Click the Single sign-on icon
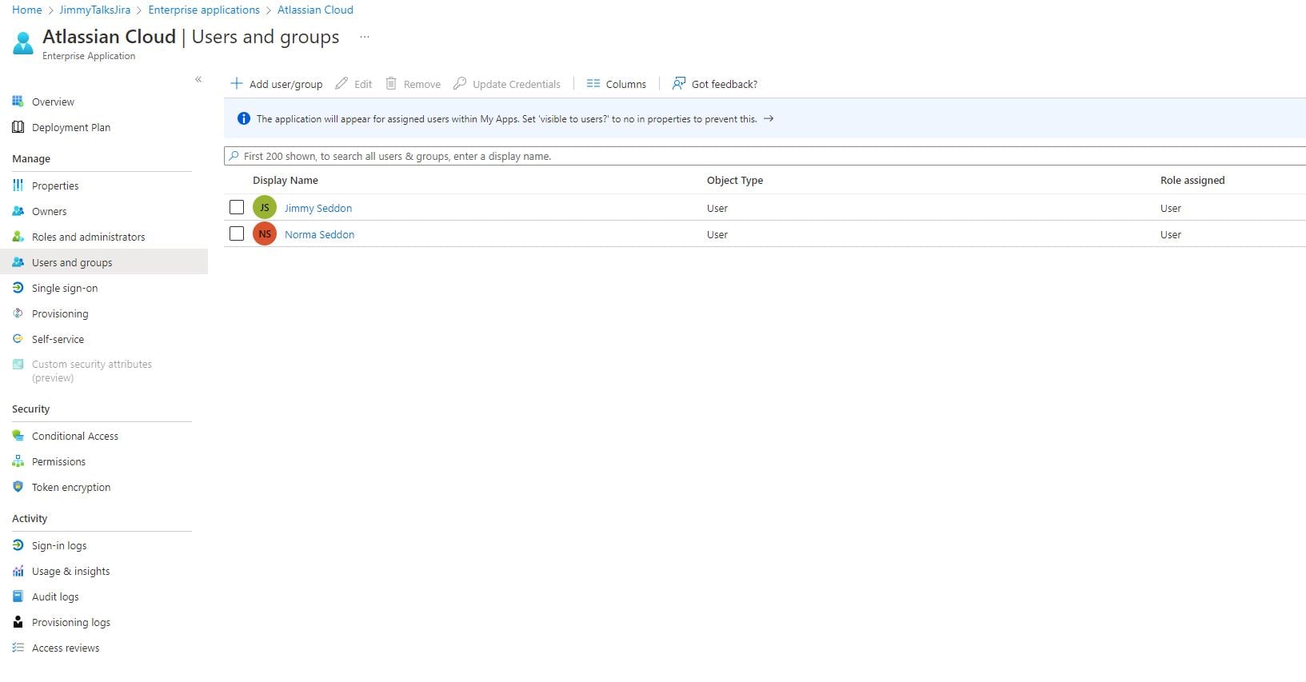This screenshot has width=1306, height=682. click(x=18, y=288)
